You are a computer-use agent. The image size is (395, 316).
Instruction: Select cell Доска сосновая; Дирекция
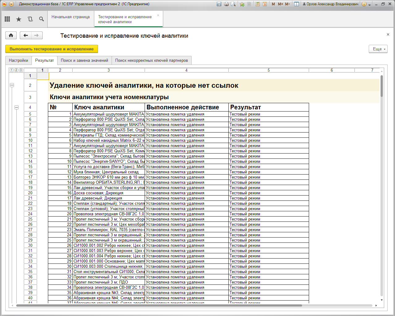(x=109, y=193)
